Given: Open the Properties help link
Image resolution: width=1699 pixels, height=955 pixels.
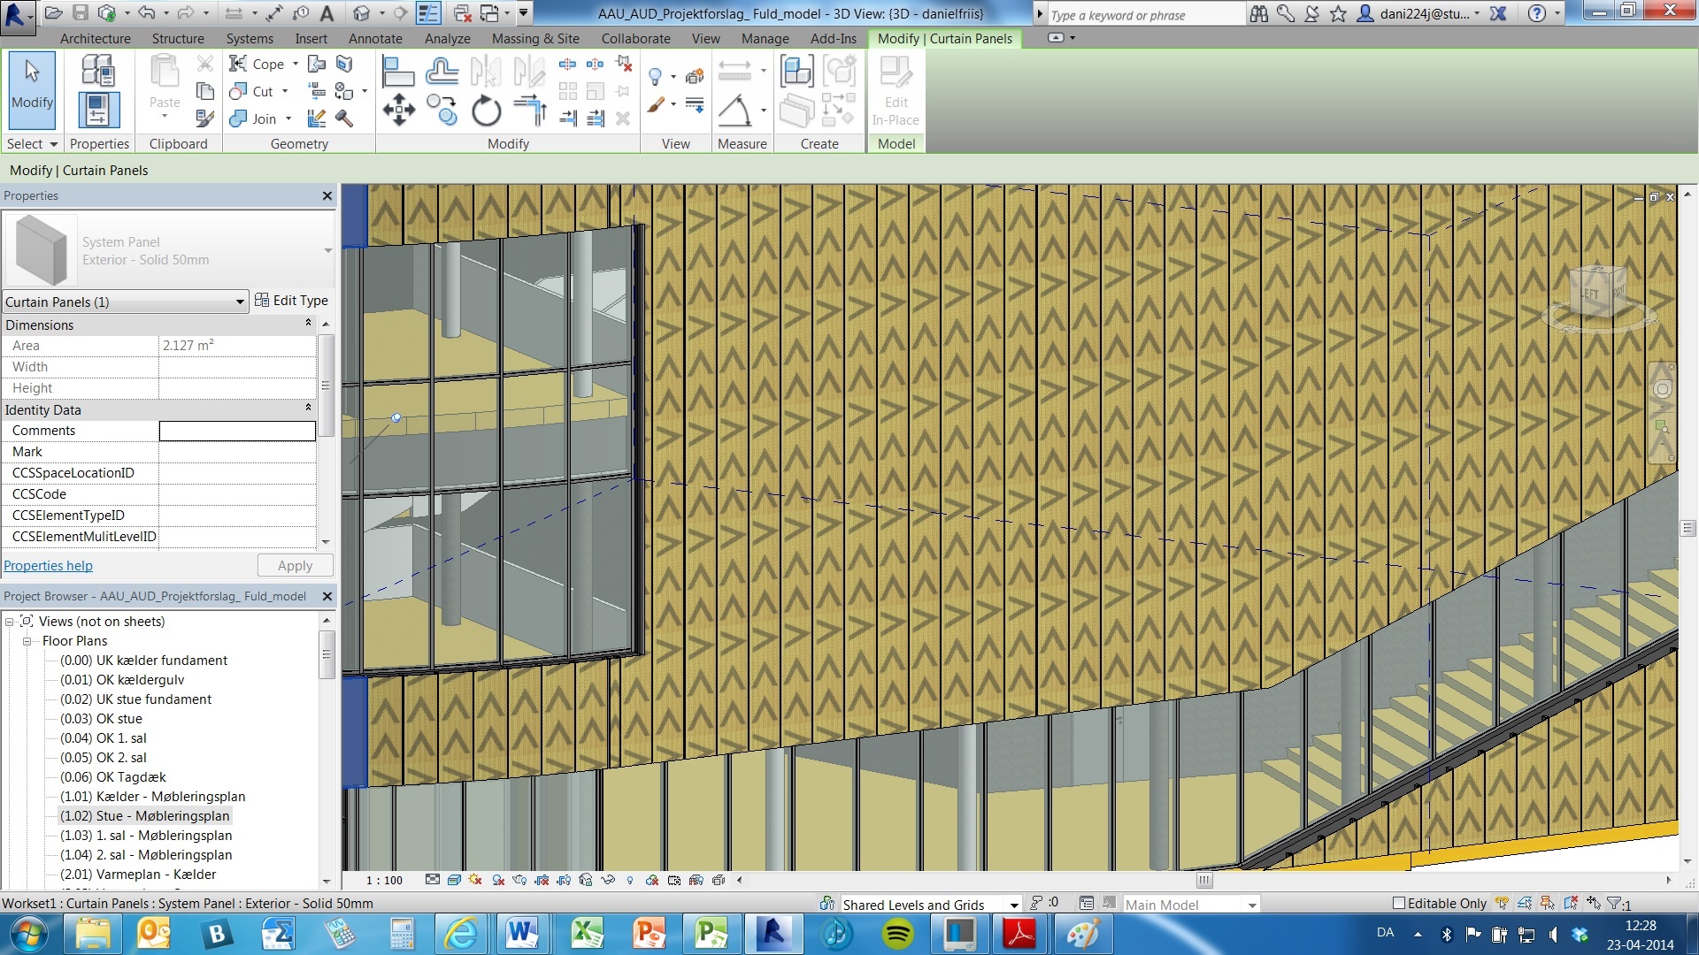Looking at the screenshot, I should pyautogui.click(x=48, y=566).
